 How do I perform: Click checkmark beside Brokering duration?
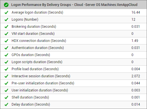point(6,27)
